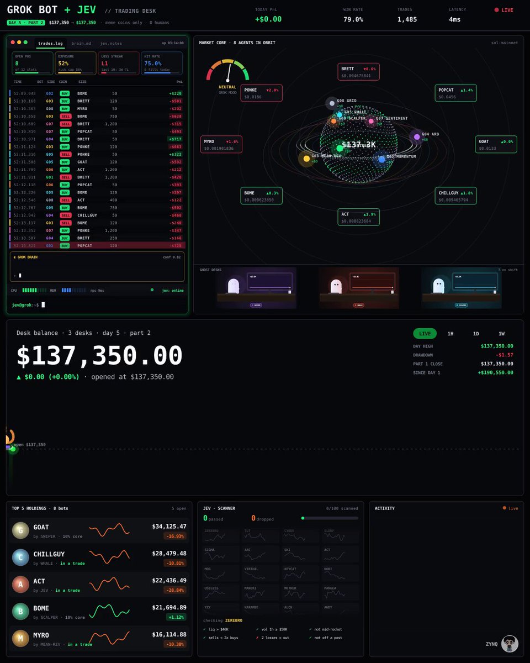Select the G03 MEAN-REV agent node
The image size is (530, 663).
pyautogui.click(x=306, y=159)
